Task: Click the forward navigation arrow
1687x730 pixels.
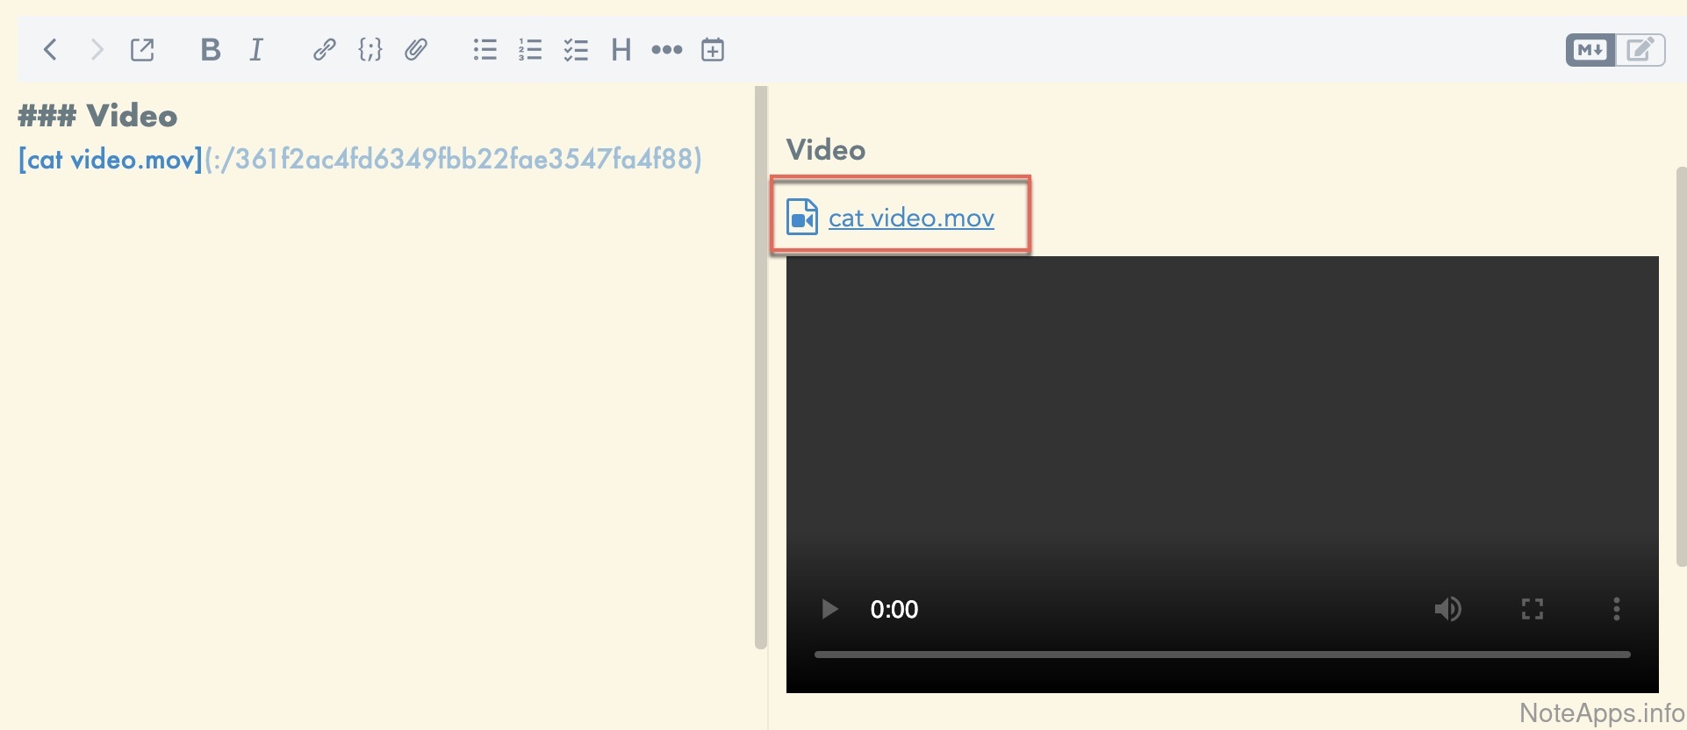Action: 97,50
